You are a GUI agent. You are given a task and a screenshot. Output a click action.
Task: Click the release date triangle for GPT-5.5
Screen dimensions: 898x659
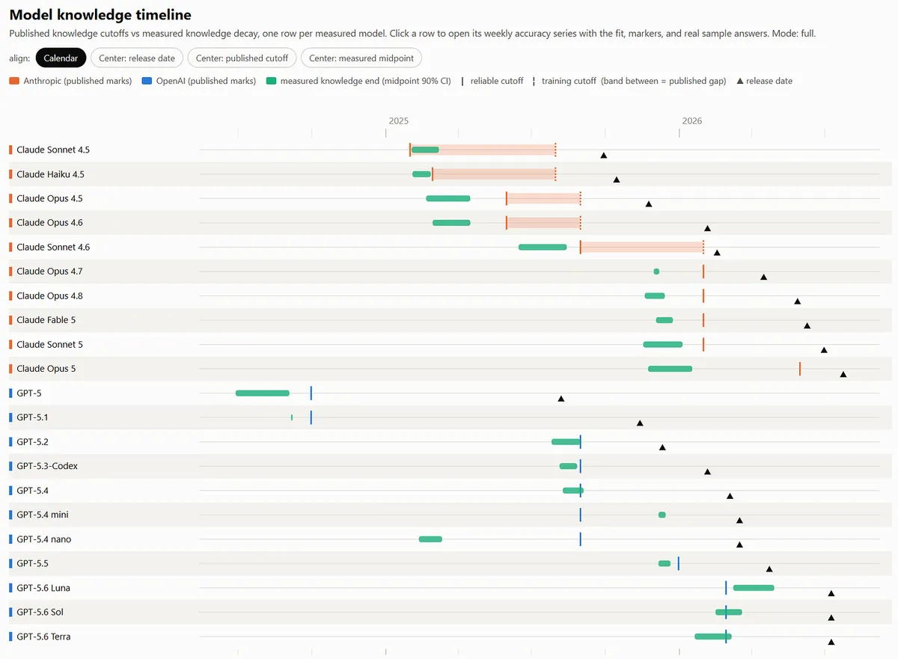click(769, 569)
